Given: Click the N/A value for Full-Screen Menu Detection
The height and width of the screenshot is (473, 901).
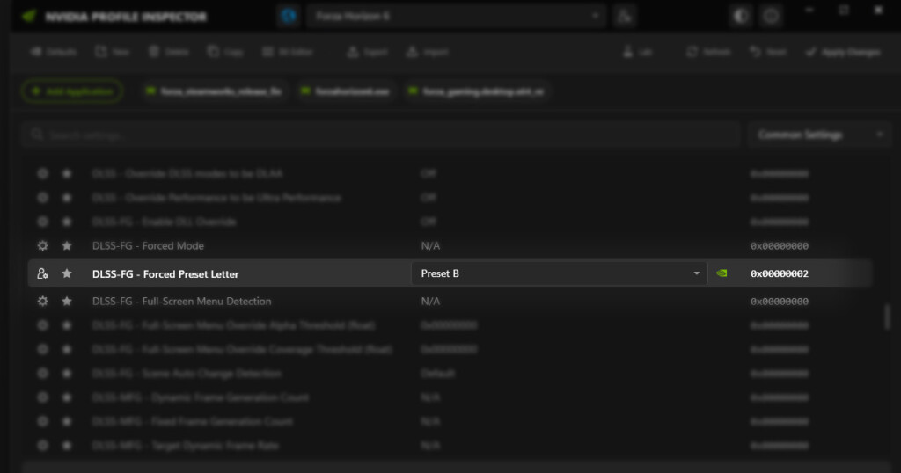Looking at the screenshot, I should [x=430, y=302].
